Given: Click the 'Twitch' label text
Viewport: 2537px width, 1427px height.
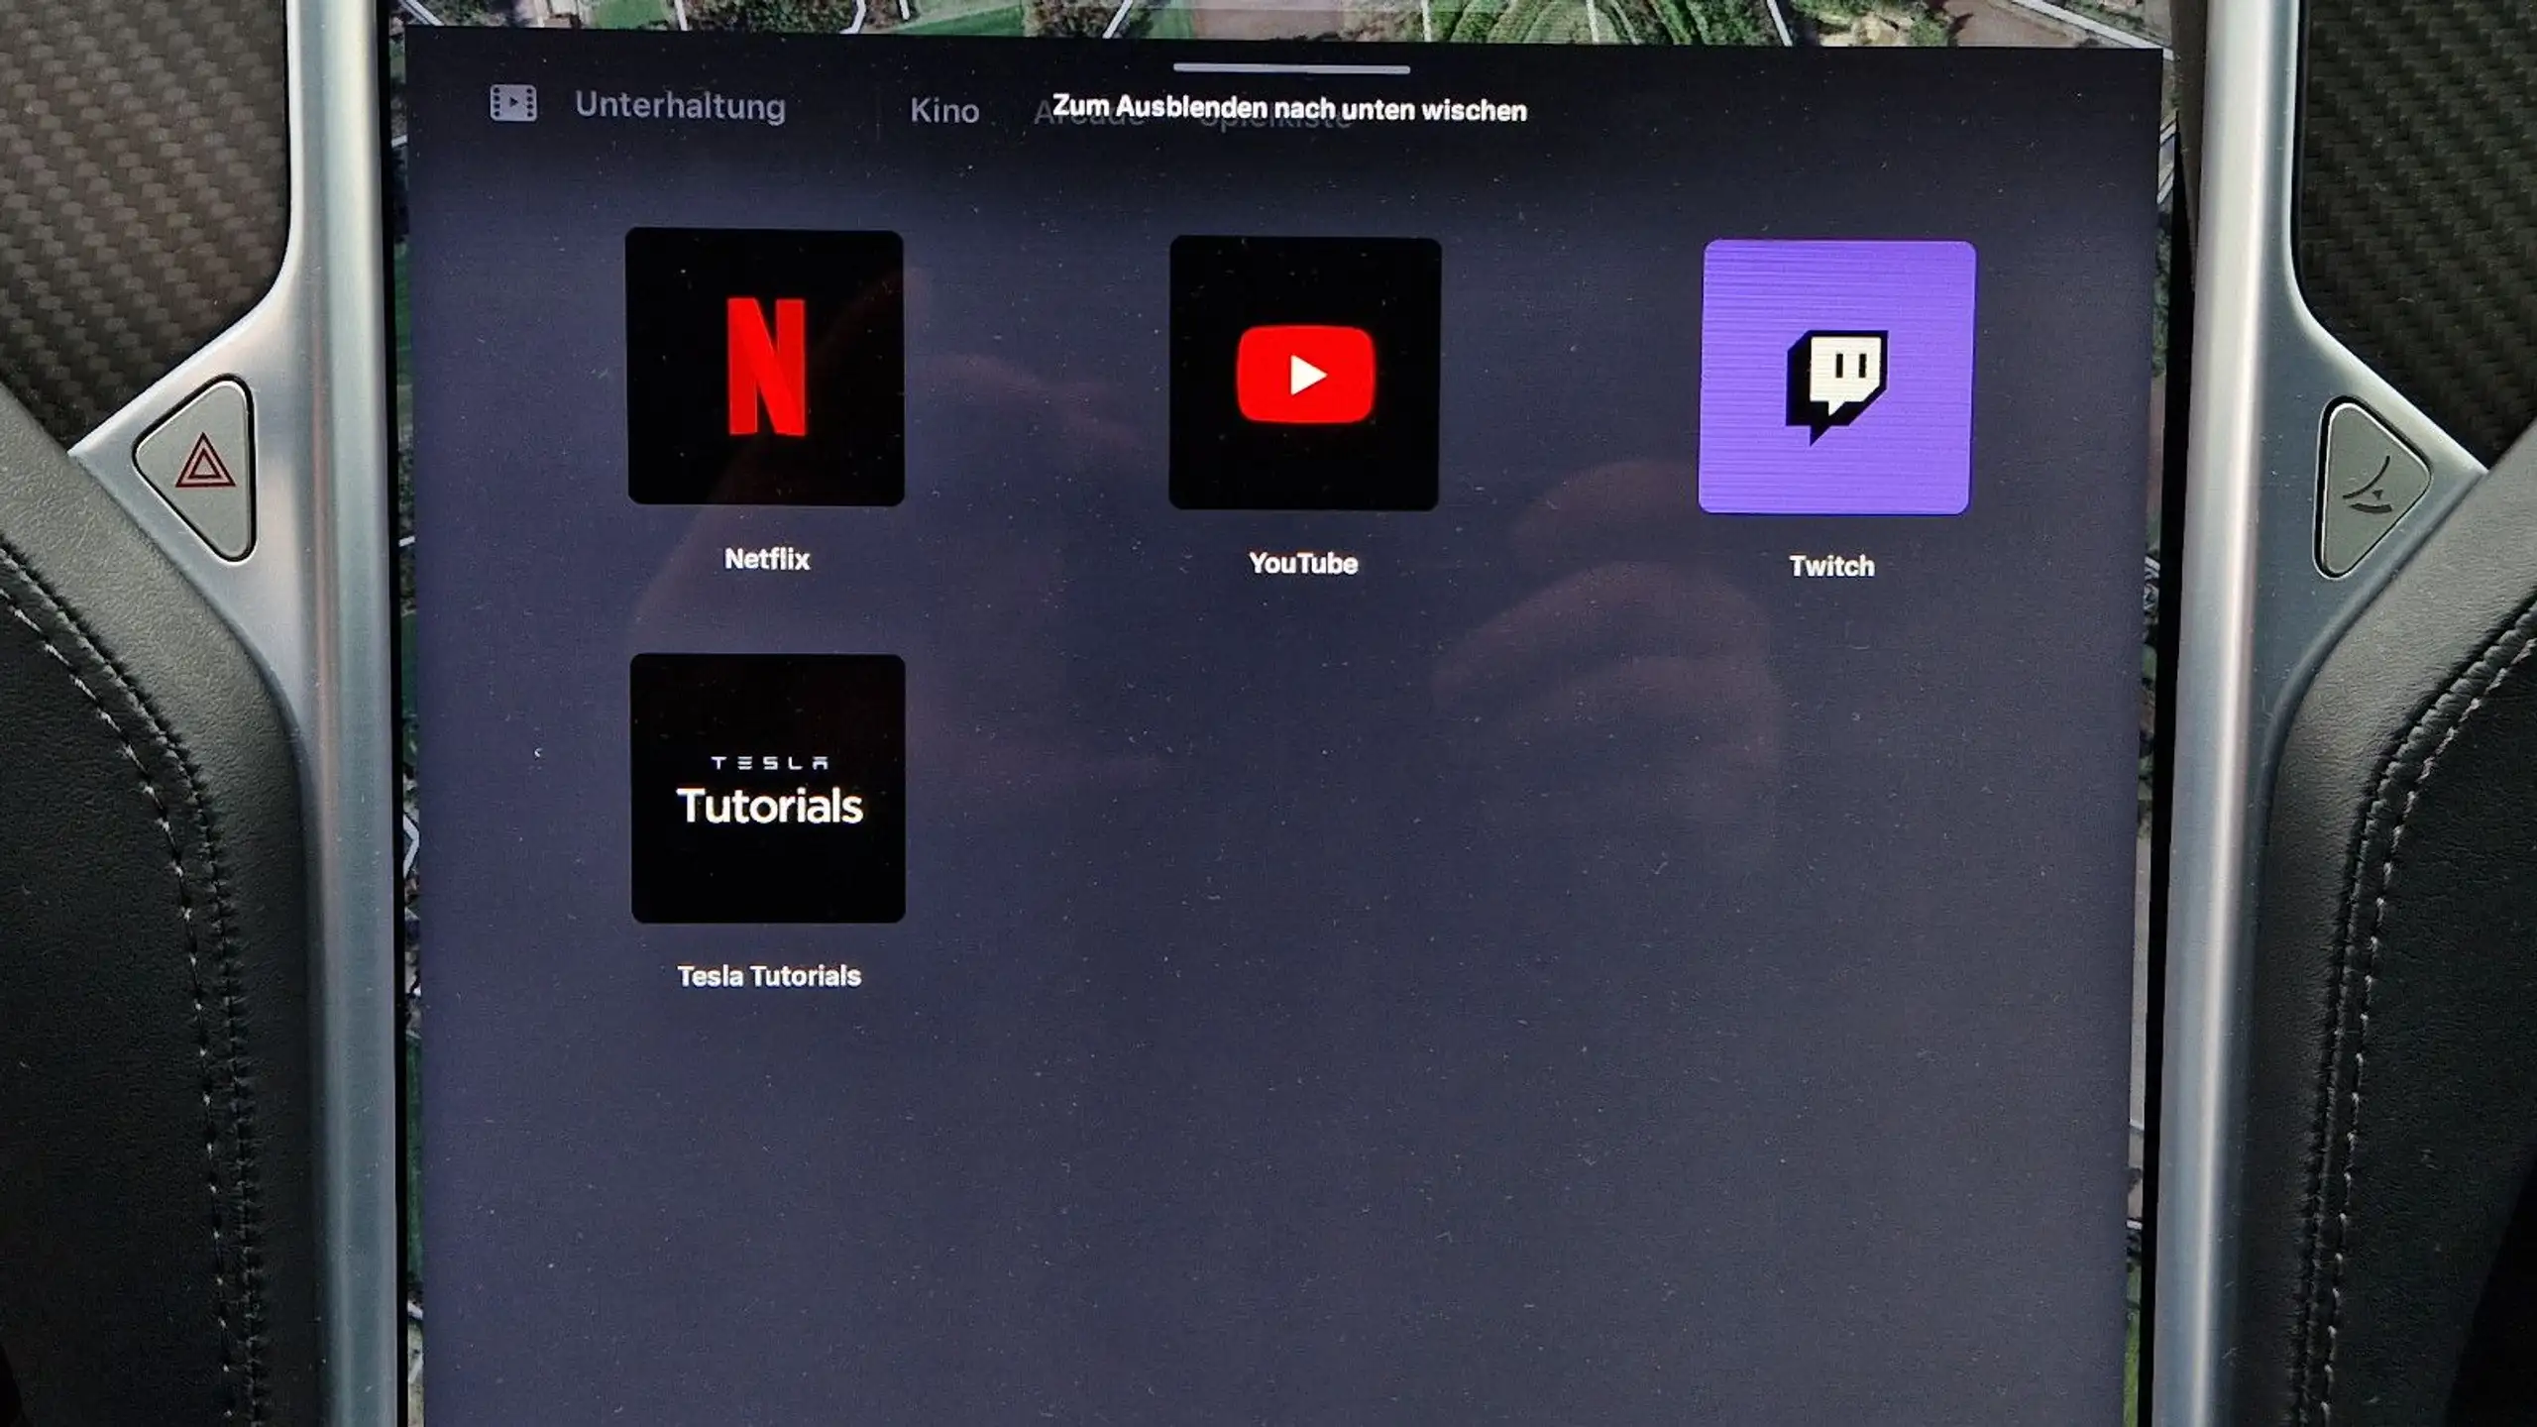Looking at the screenshot, I should [1831, 566].
